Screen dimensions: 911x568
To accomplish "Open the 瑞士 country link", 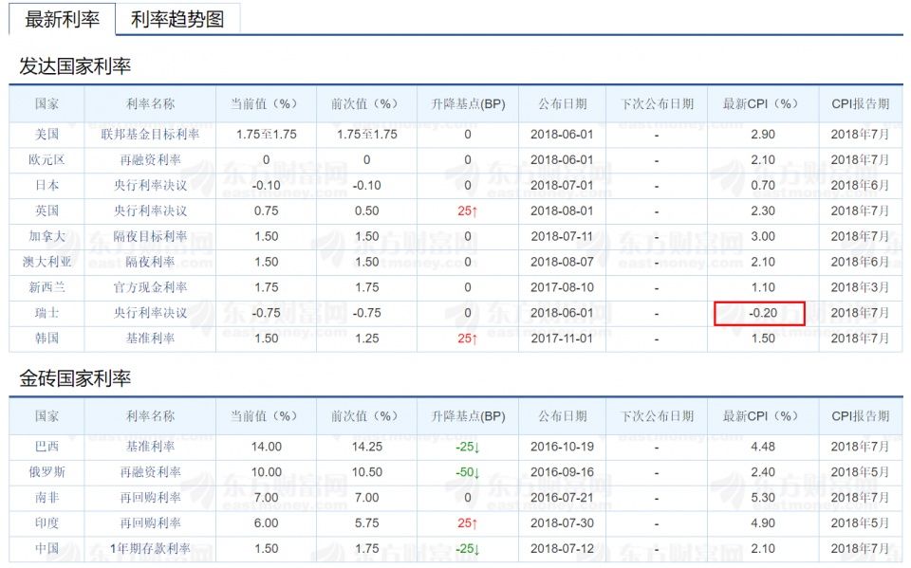I will 47,313.
